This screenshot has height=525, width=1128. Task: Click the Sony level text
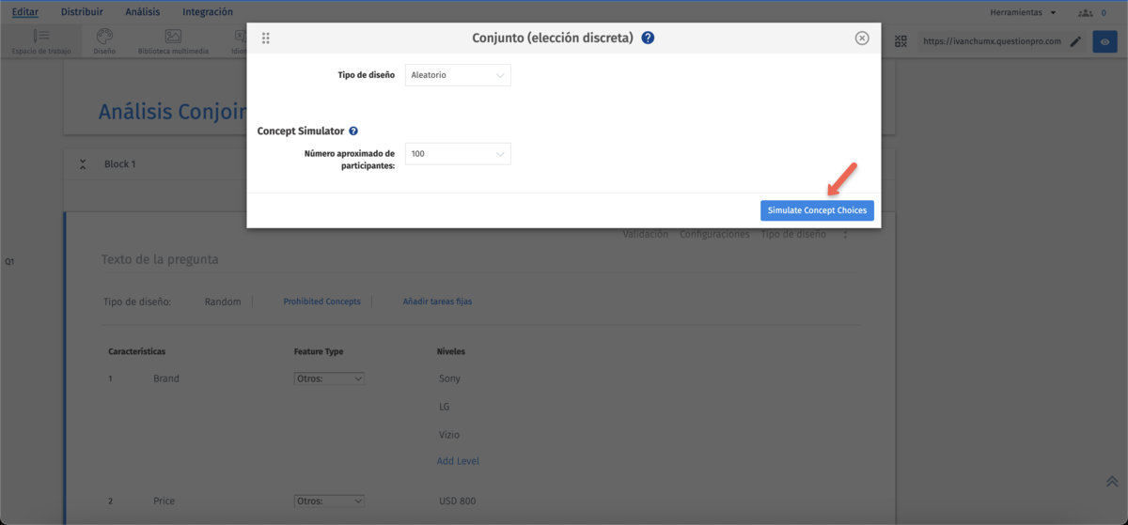click(449, 378)
